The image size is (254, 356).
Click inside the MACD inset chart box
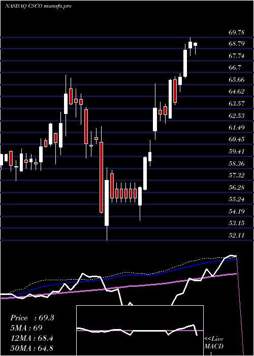tap(140, 331)
